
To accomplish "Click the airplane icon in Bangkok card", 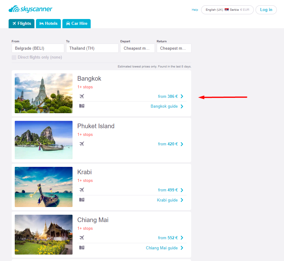I will [82, 96].
